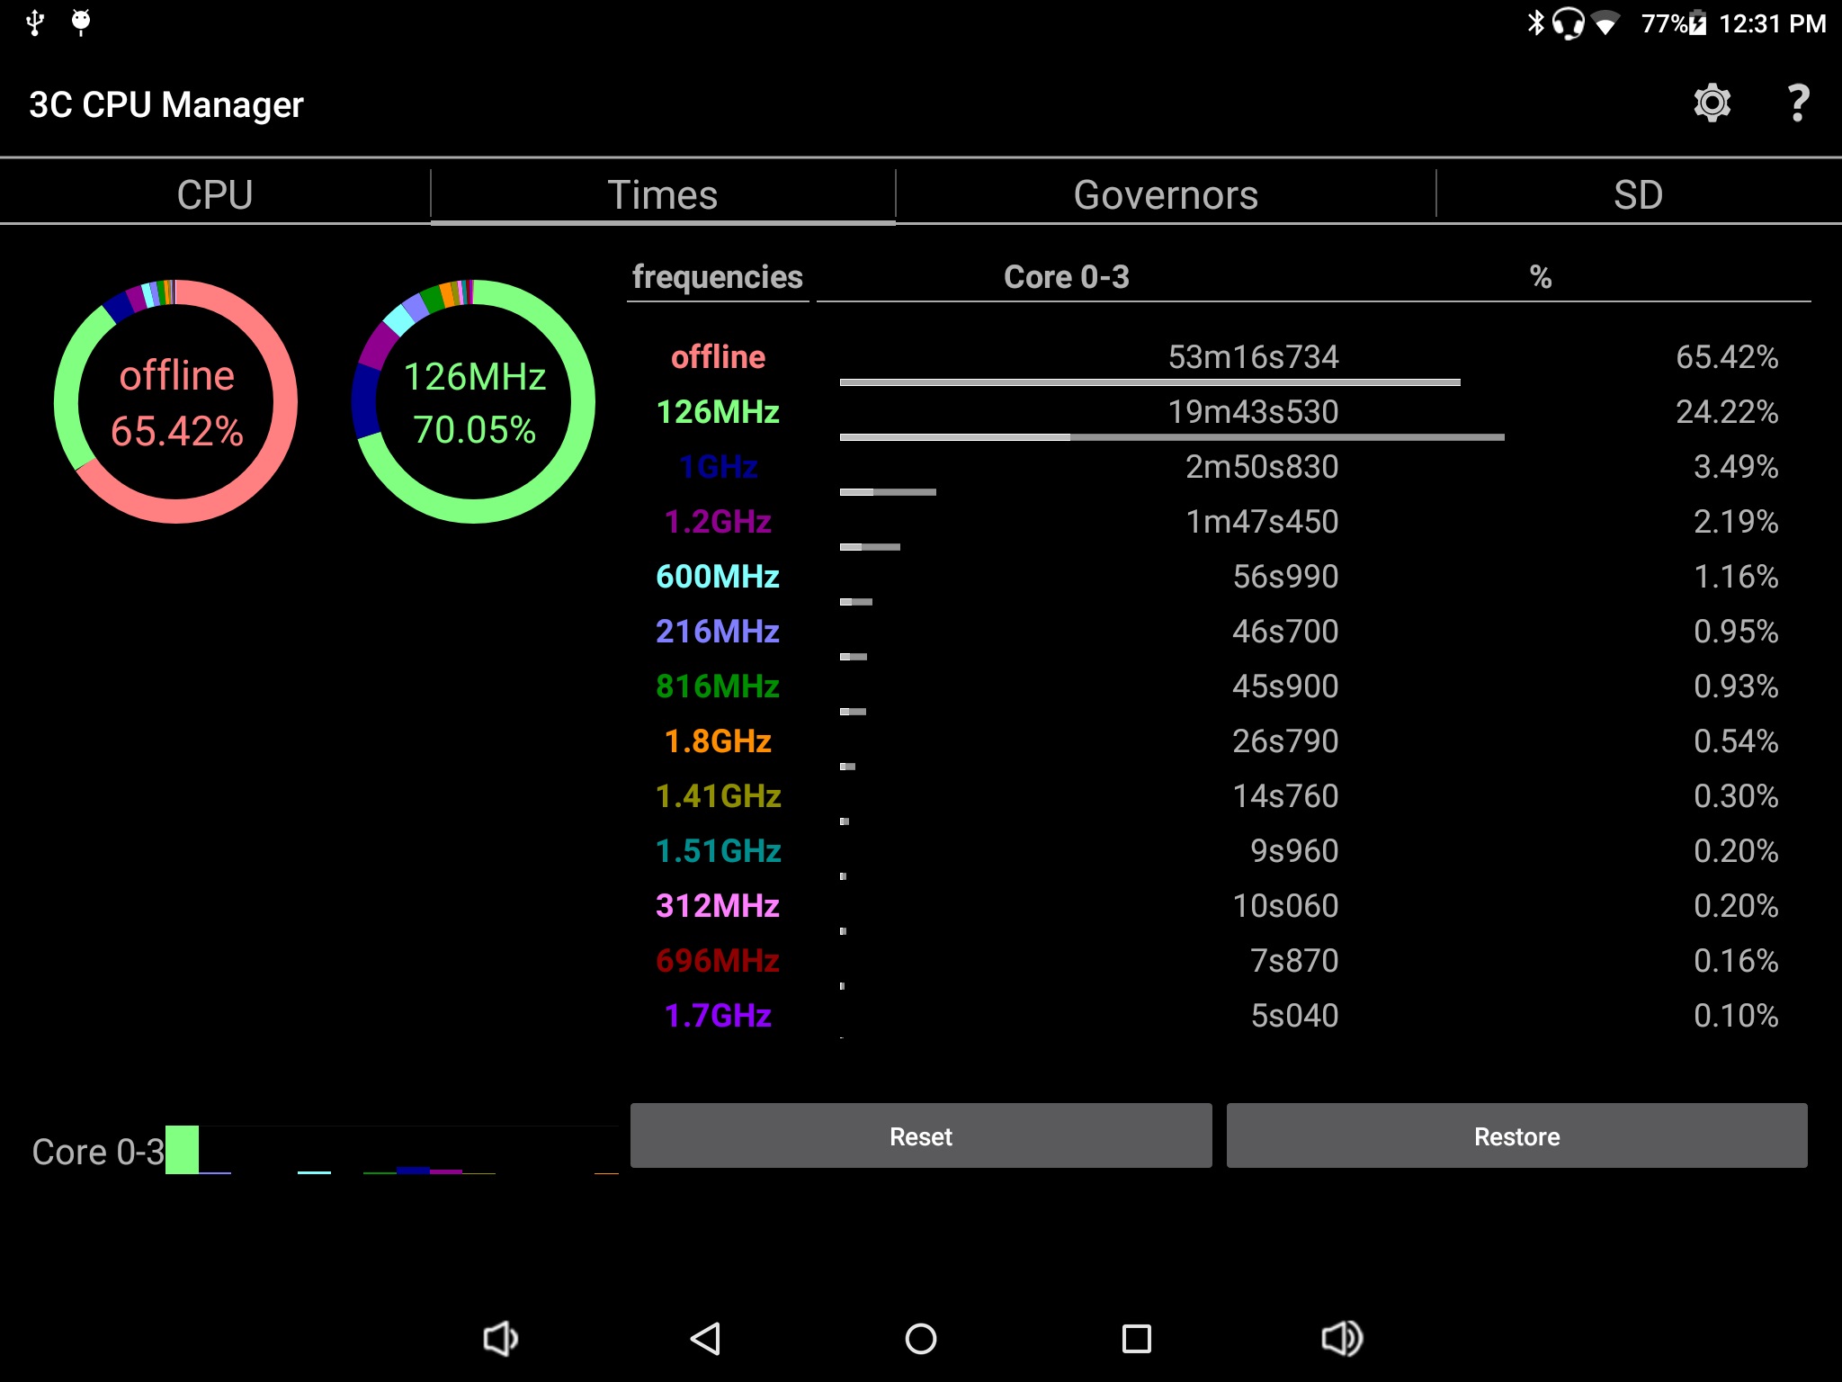
Task: Select the 1.51GHz frequency label
Action: [x=718, y=851]
